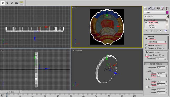170x97 pixels.
Task: Open the Utilities hammer panel tab
Action: point(167,8)
